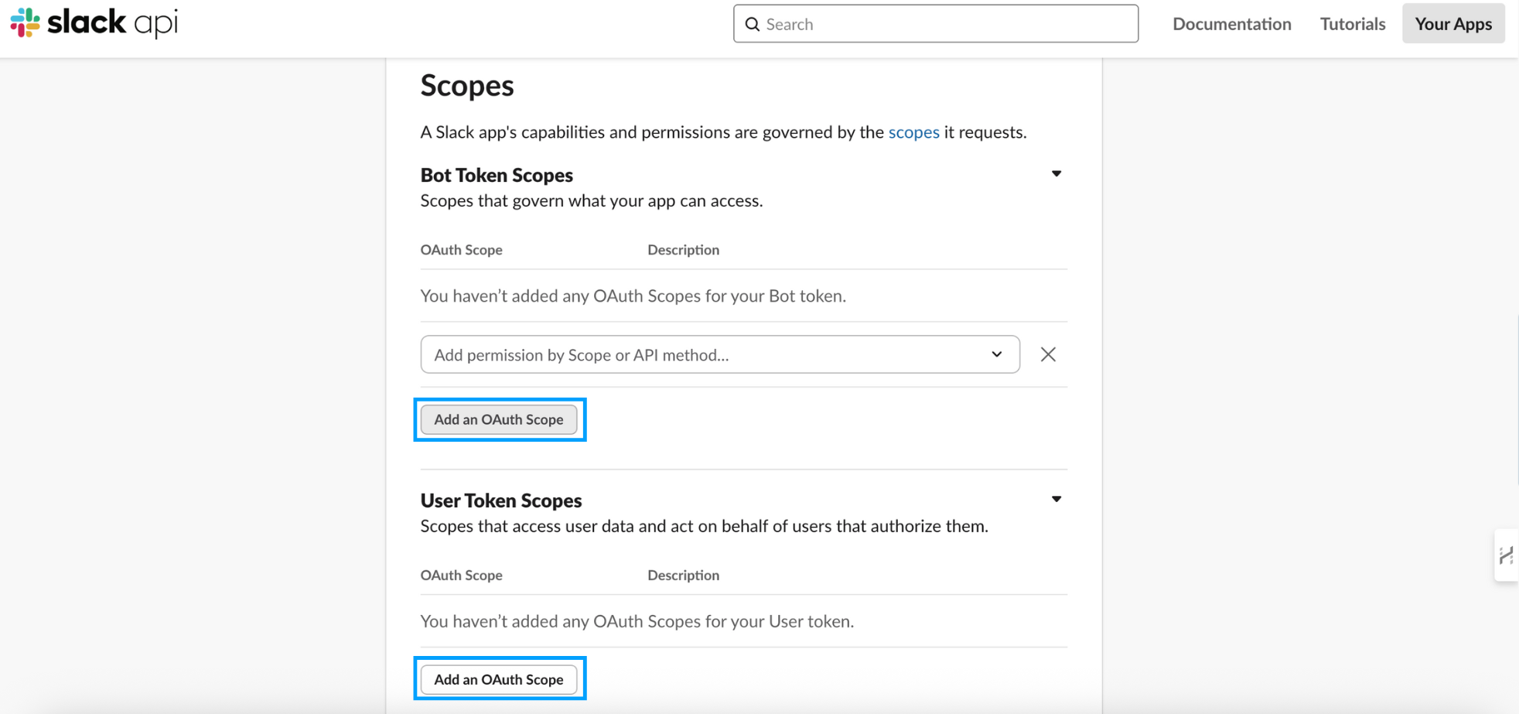Click the Bot Token Scopes heading
This screenshot has height=714, width=1519.
pyautogui.click(x=497, y=176)
